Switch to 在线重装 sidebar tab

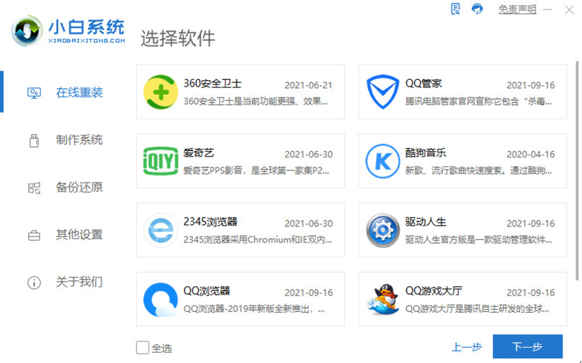pos(65,92)
